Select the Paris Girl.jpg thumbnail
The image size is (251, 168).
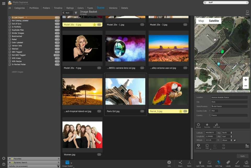coord(125,92)
